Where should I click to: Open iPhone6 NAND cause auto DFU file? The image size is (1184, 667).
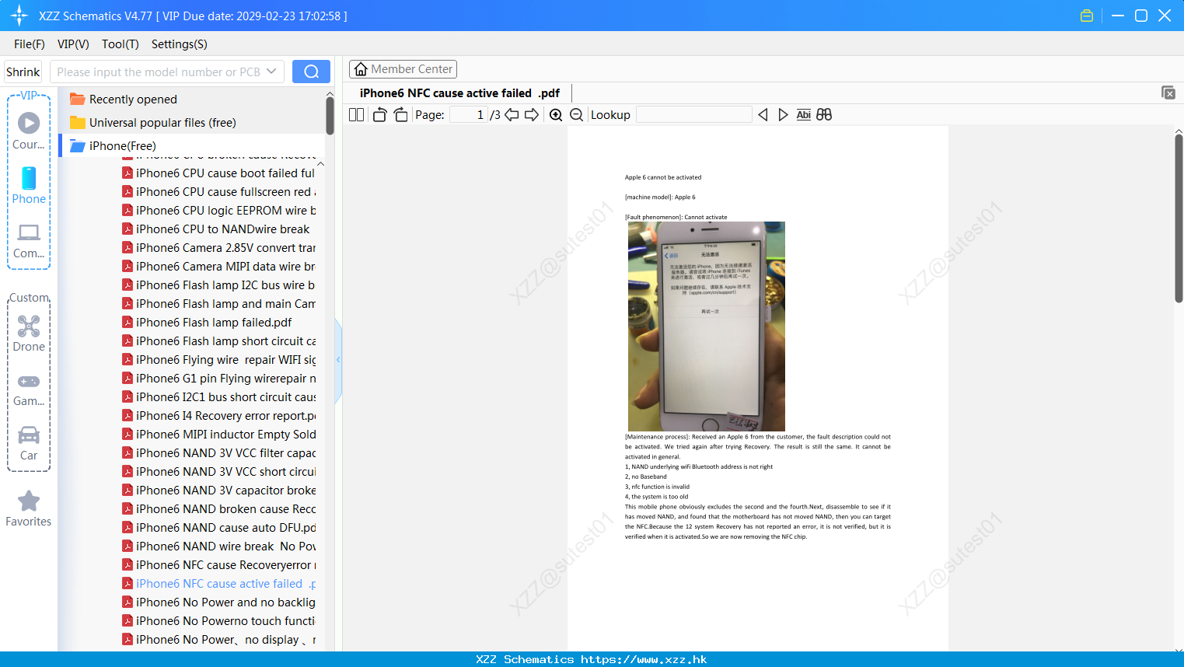(218, 528)
